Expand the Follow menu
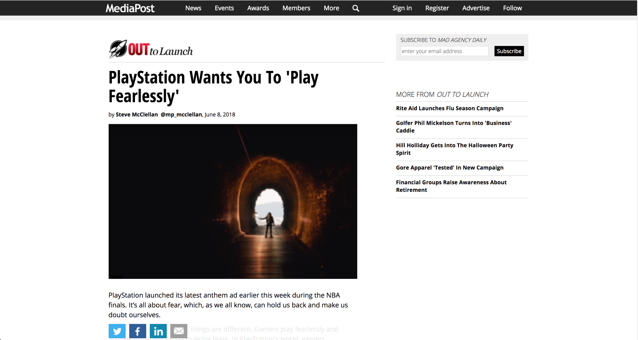 pyautogui.click(x=512, y=8)
